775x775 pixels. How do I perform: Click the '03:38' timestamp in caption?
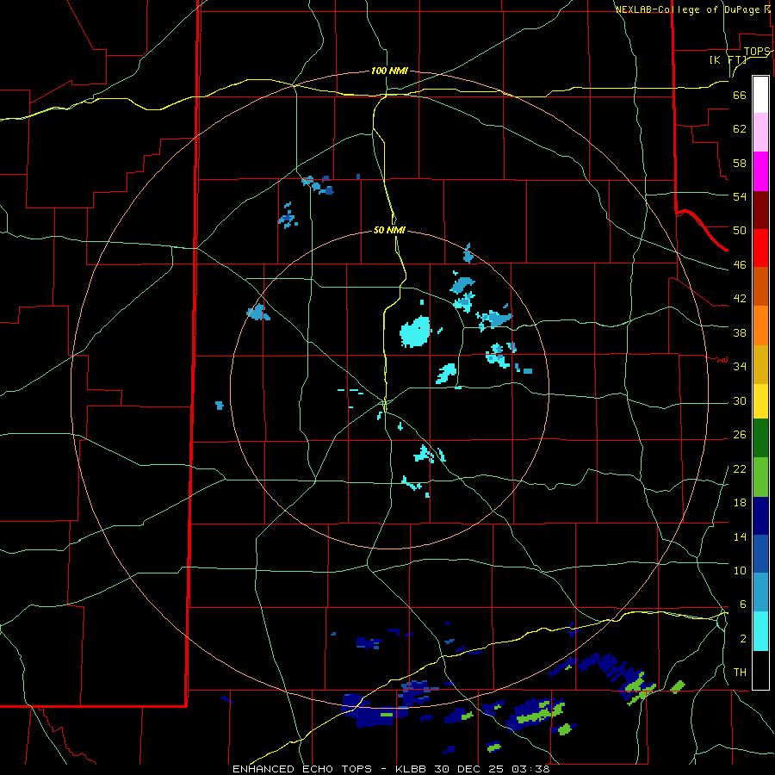[530, 769]
